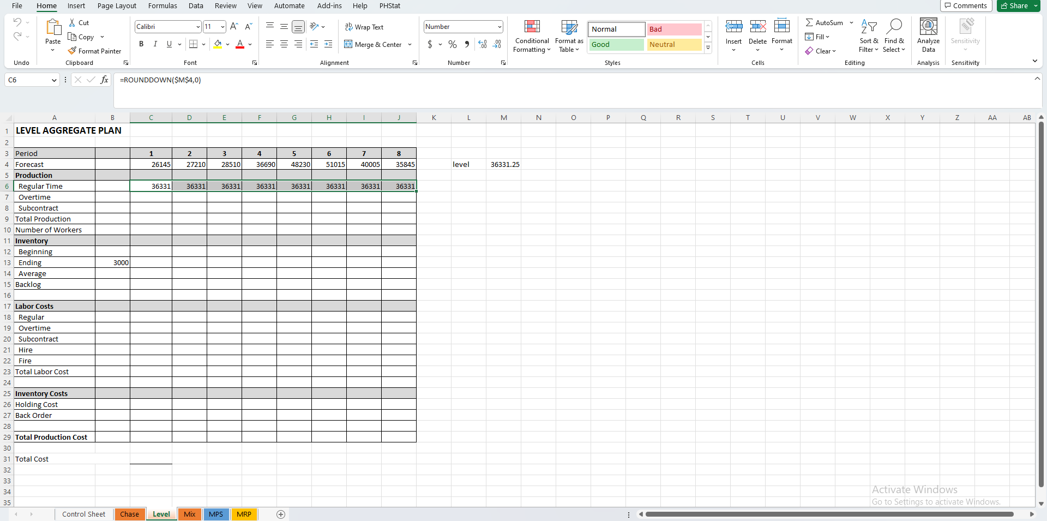The image size is (1047, 521).
Task: Click the Insert Cells icon
Action: pos(734,25)
